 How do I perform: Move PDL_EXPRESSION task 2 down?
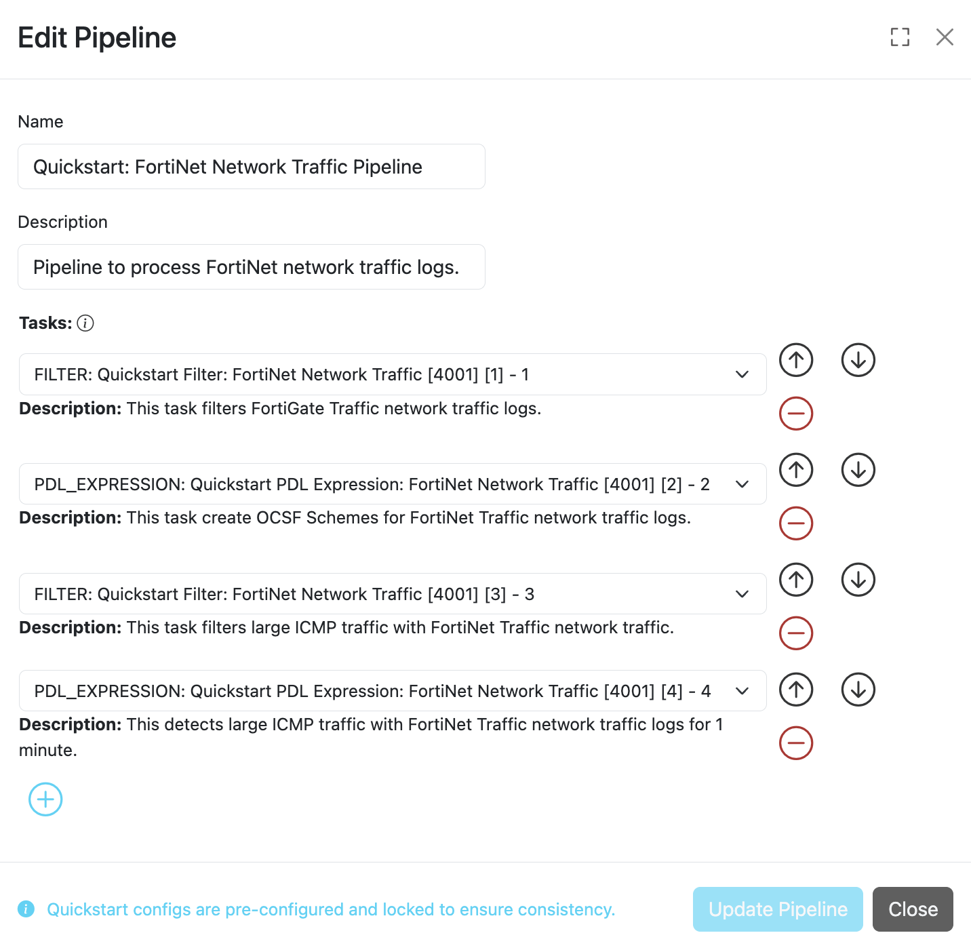point(858,469)
